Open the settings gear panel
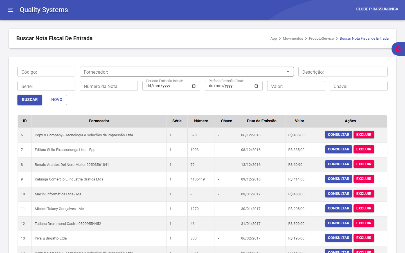Image resolution: width=405 pixels, height=253 pixels. [398, 49]
